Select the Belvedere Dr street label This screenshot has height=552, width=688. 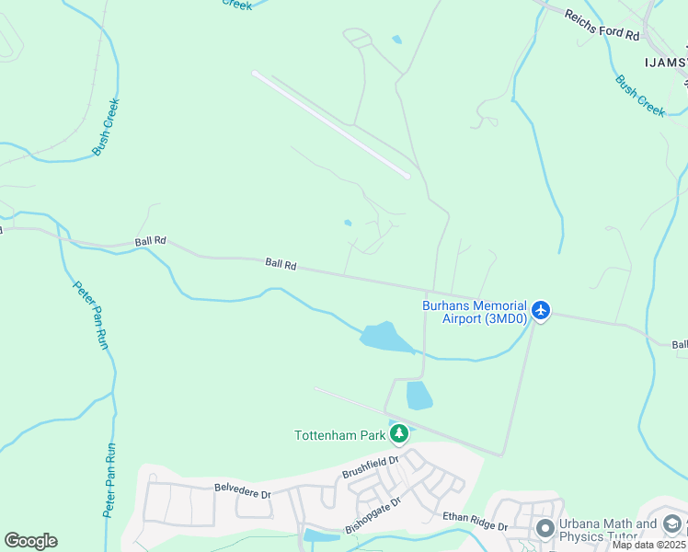[x=243, y=491]
